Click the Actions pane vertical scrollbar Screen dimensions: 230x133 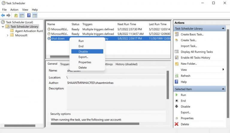pos(228,74)
